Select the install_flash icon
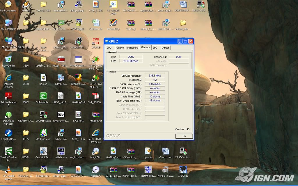 point(61,59)
